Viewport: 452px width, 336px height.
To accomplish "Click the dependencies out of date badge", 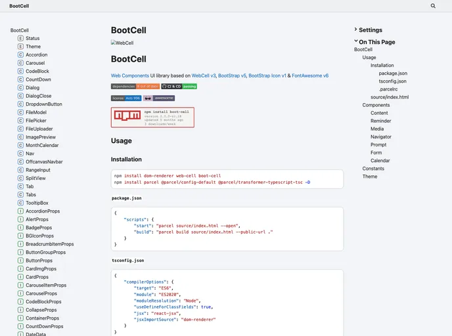I will [x=135, y=87].
